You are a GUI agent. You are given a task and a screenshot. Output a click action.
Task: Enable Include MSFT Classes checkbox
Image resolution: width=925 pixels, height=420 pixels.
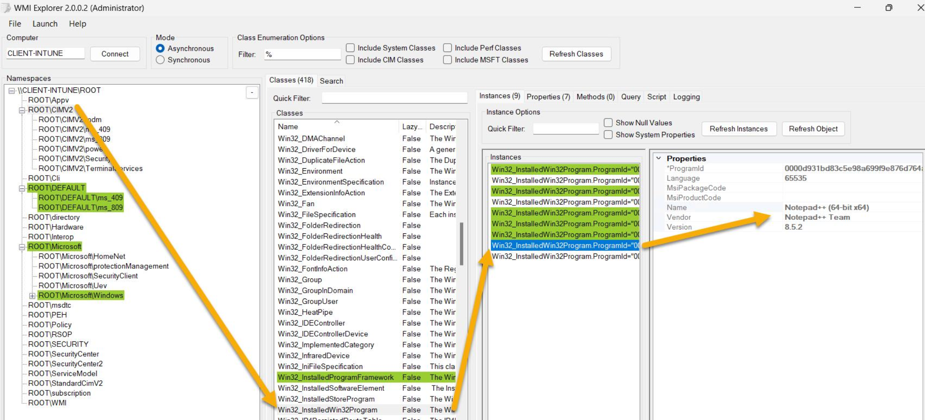[x=447, y=60]
